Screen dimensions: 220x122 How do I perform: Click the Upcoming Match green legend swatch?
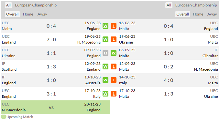click(4, 117)
